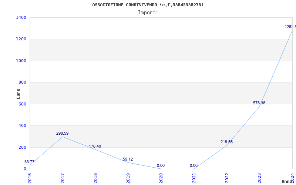This screenshot has height=185, width=296.
Task: Click the 2016 year tick label
Action: pos(30,178)
